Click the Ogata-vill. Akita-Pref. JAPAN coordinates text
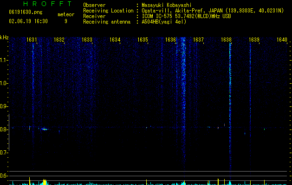Screen dimensions: 292x185 (213, 11)
